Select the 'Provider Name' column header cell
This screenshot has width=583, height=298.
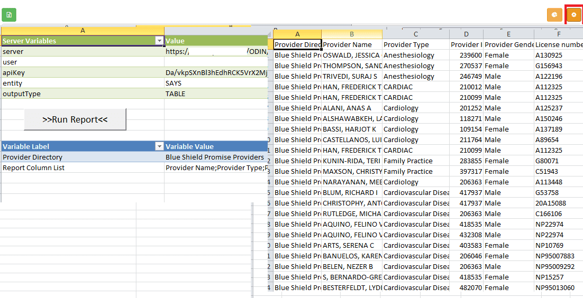[352, 44]
